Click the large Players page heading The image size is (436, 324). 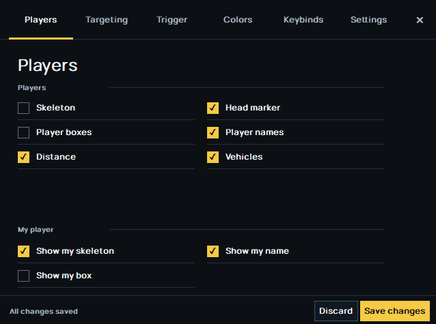click(48, 65)
